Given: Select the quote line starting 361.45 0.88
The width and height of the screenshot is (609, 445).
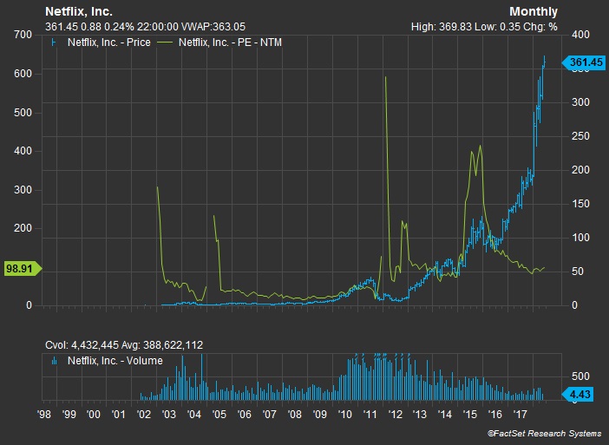Looking at the screenshot, I should [x=145, y=27].
